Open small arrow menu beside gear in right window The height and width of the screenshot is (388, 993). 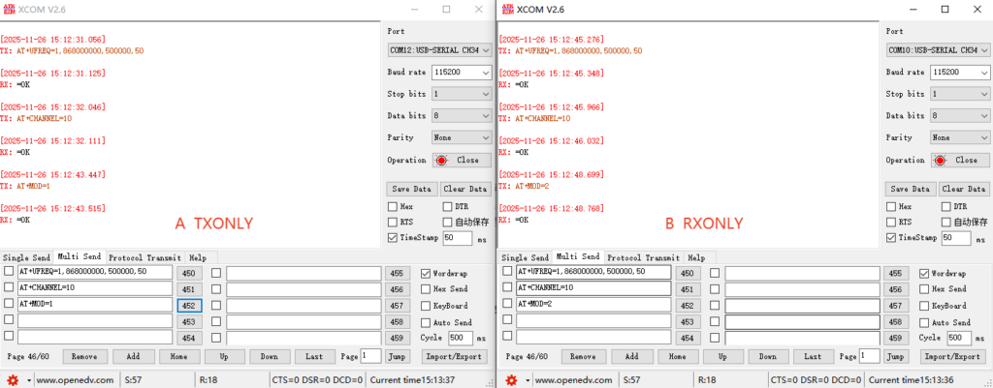click(x=525, y=379)
